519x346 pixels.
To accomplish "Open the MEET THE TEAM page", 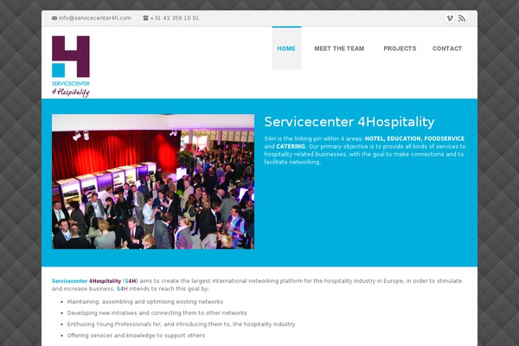I will (x=339, y=48).
